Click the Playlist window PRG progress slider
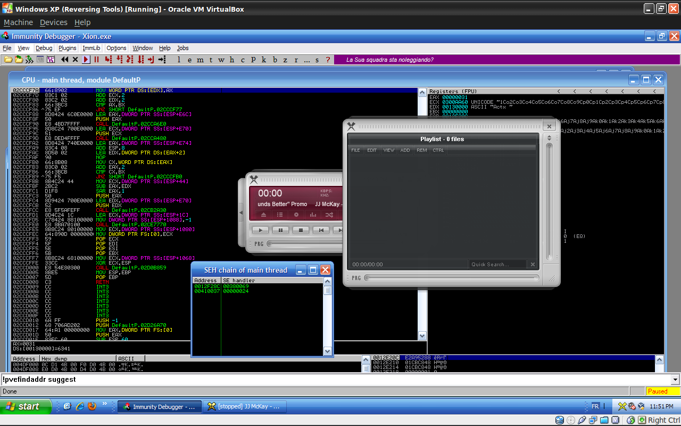 pos(451,277)
